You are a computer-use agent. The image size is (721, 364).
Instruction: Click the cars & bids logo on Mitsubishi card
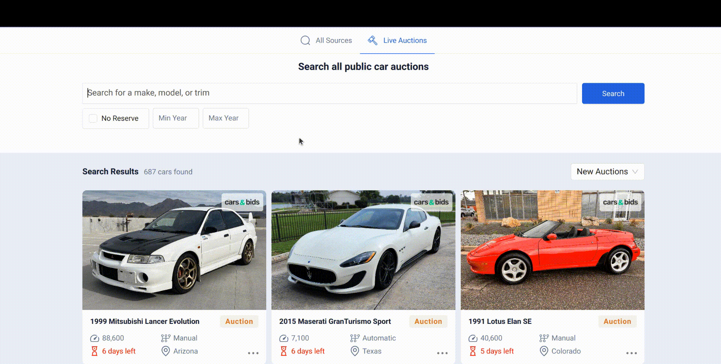point(242,202)
